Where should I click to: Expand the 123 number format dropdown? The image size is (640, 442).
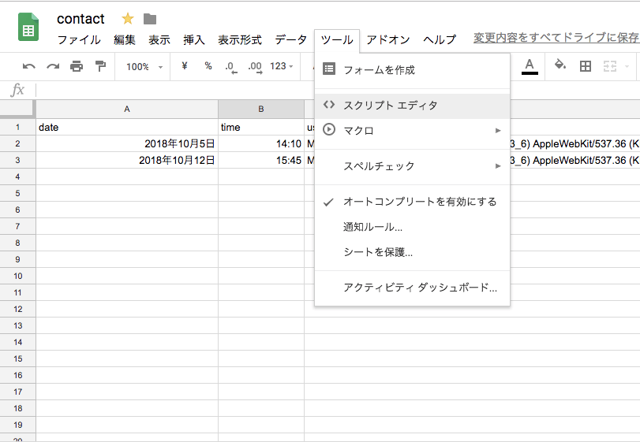click(x=282, y=66)
